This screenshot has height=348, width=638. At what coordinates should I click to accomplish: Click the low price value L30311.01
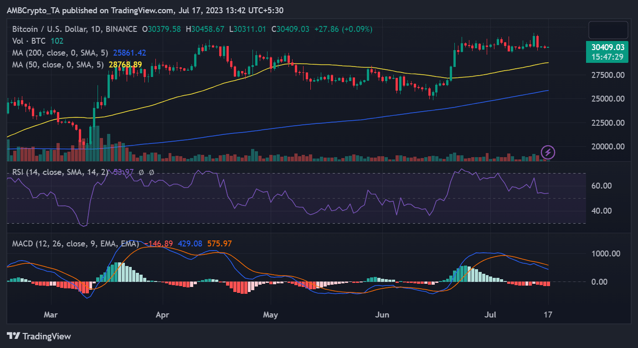[x=247, y=29]
